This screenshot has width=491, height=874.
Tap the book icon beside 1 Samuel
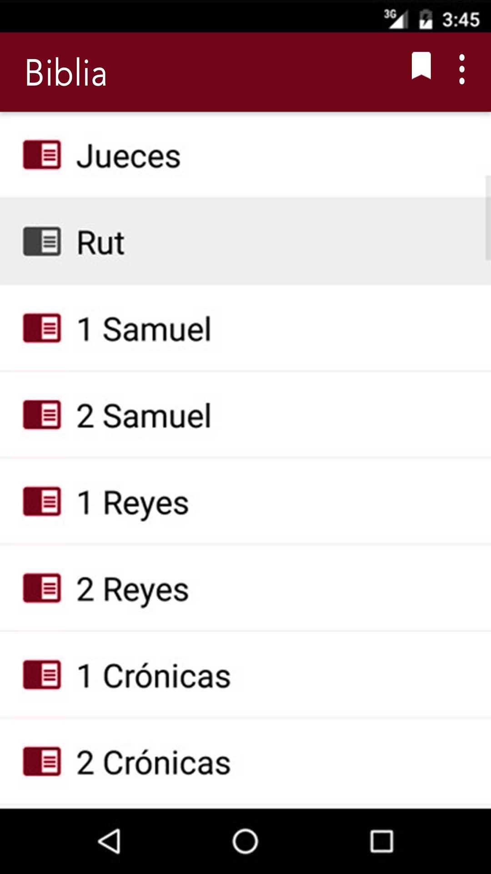click(42, 328)
